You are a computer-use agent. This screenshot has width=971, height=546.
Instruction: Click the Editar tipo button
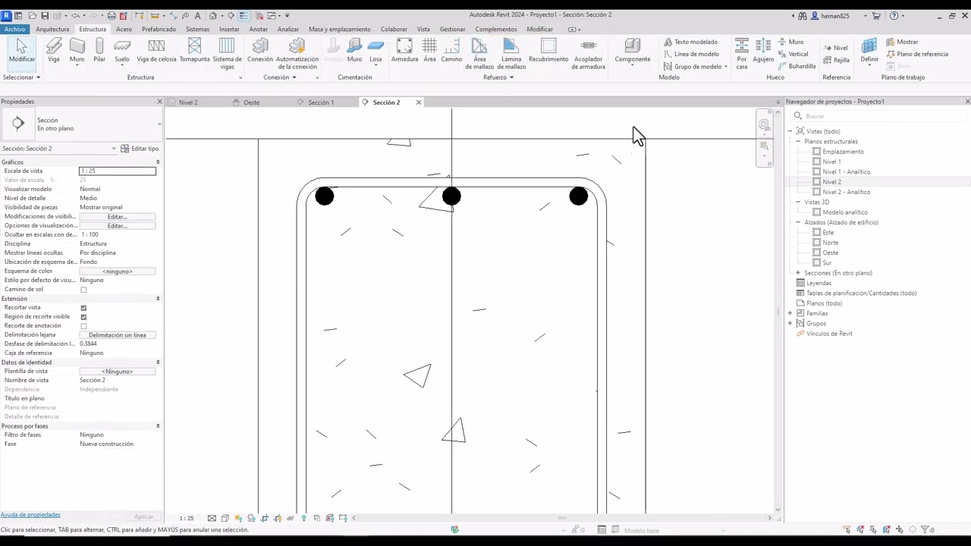click(140, 149)
